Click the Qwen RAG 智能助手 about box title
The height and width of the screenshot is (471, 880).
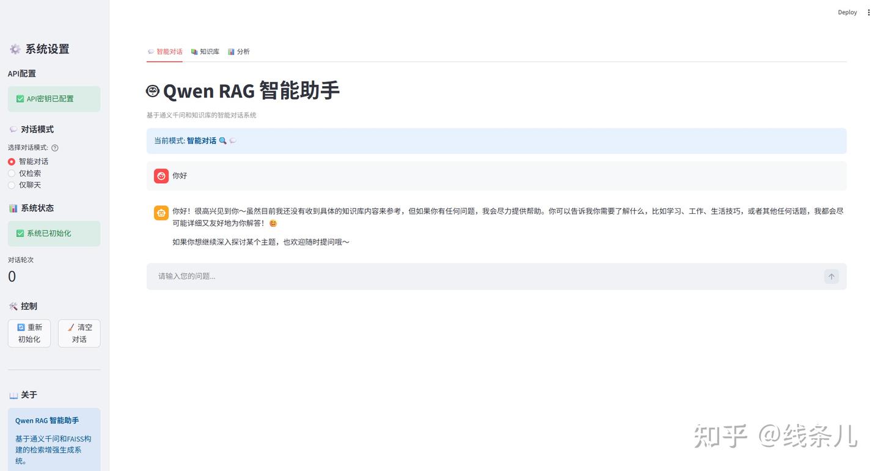(47, 421)
